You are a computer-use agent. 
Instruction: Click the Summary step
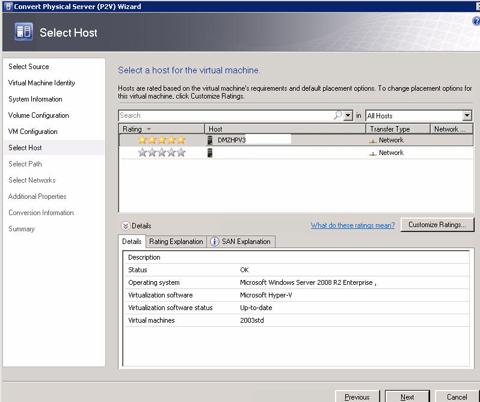22,229
